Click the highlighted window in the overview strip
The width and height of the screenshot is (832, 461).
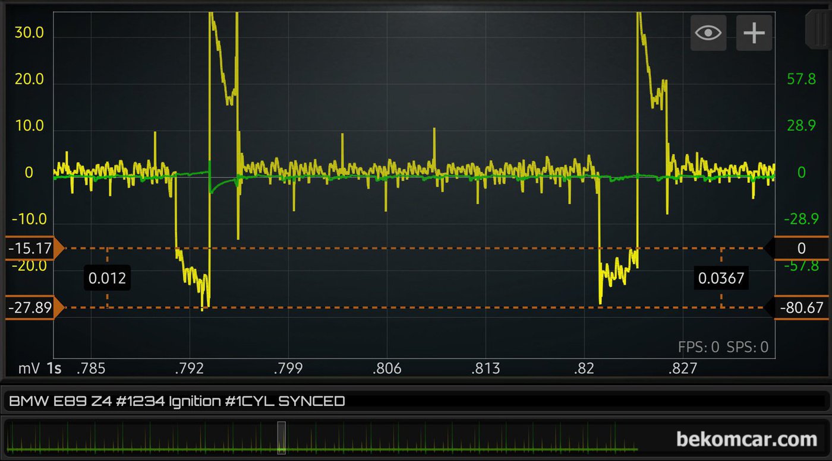coord(281,437)
